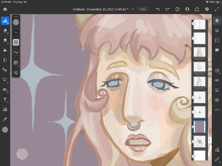Select the Eraser tool
This screenshot has height=166, width=222.
pyautogui.click(x=5, y=31)
